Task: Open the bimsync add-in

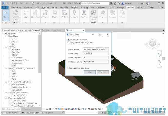Action: click(x=74, y=14)
